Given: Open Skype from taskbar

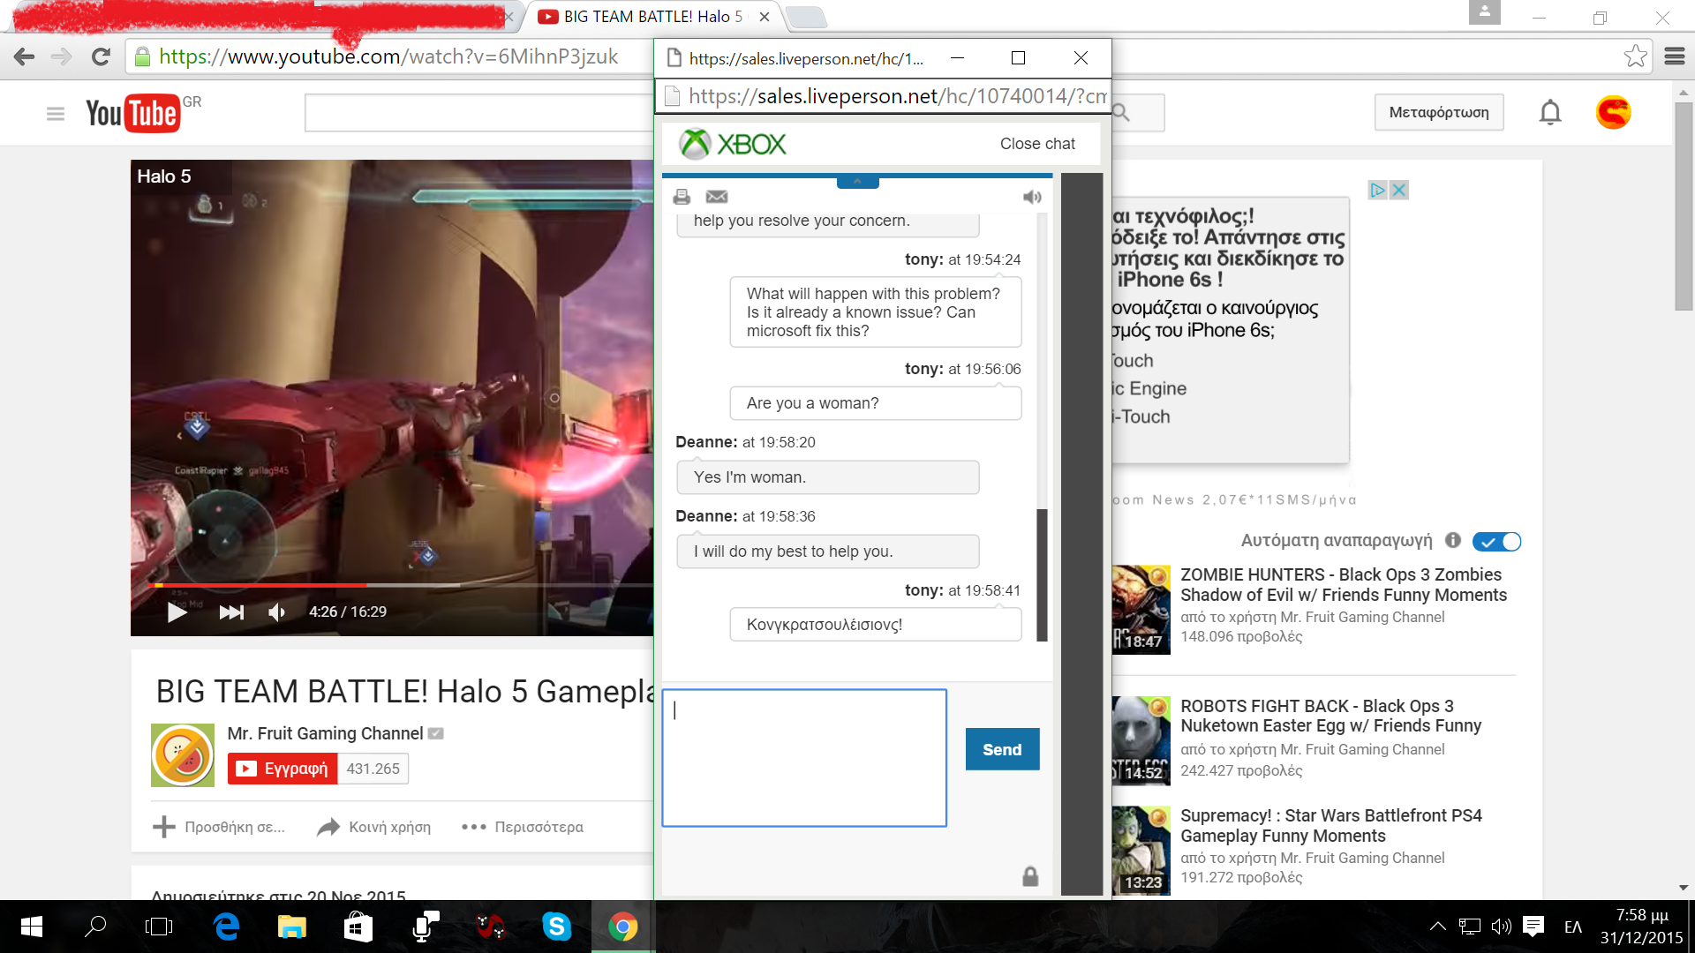Looking at the screenshot, I should (556, 927).
